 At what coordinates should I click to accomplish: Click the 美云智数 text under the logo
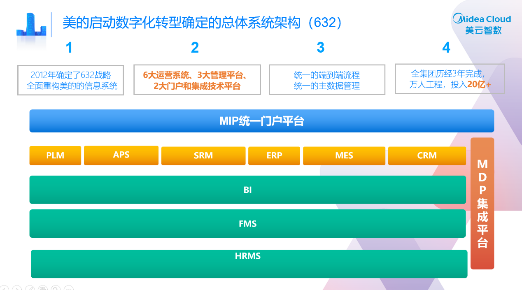483,30
